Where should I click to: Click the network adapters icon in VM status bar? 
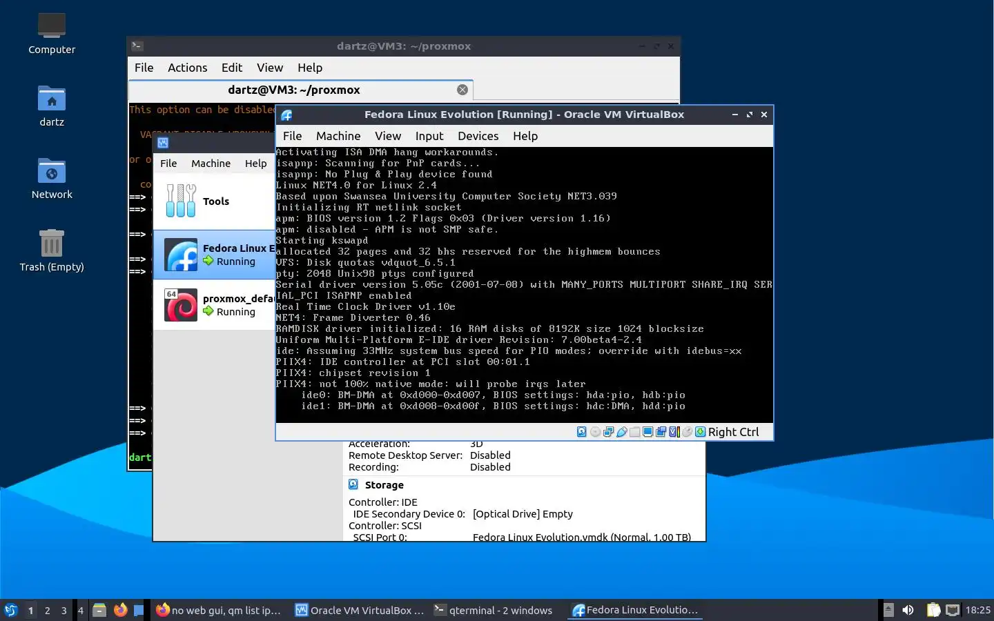608,432
